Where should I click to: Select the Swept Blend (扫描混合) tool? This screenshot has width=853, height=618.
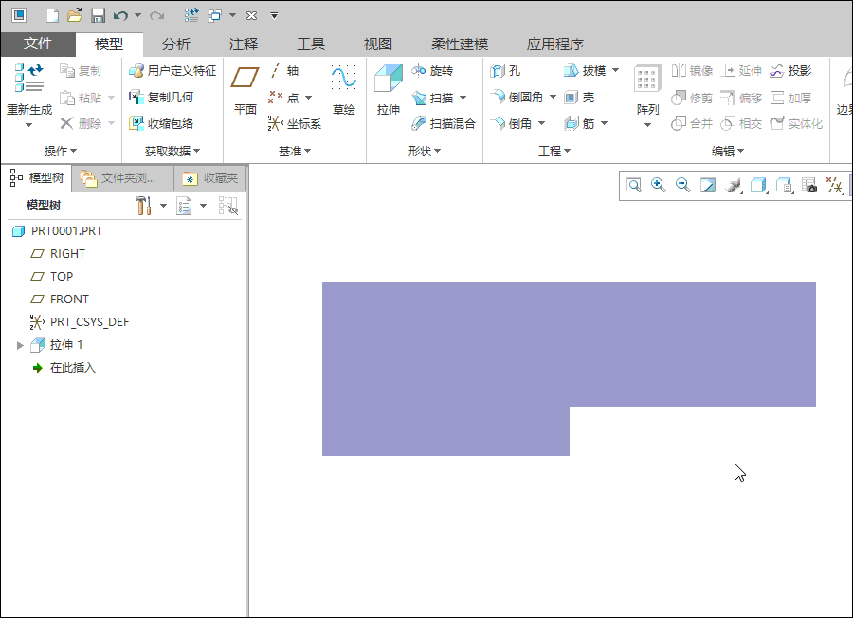tap(444, 123)
